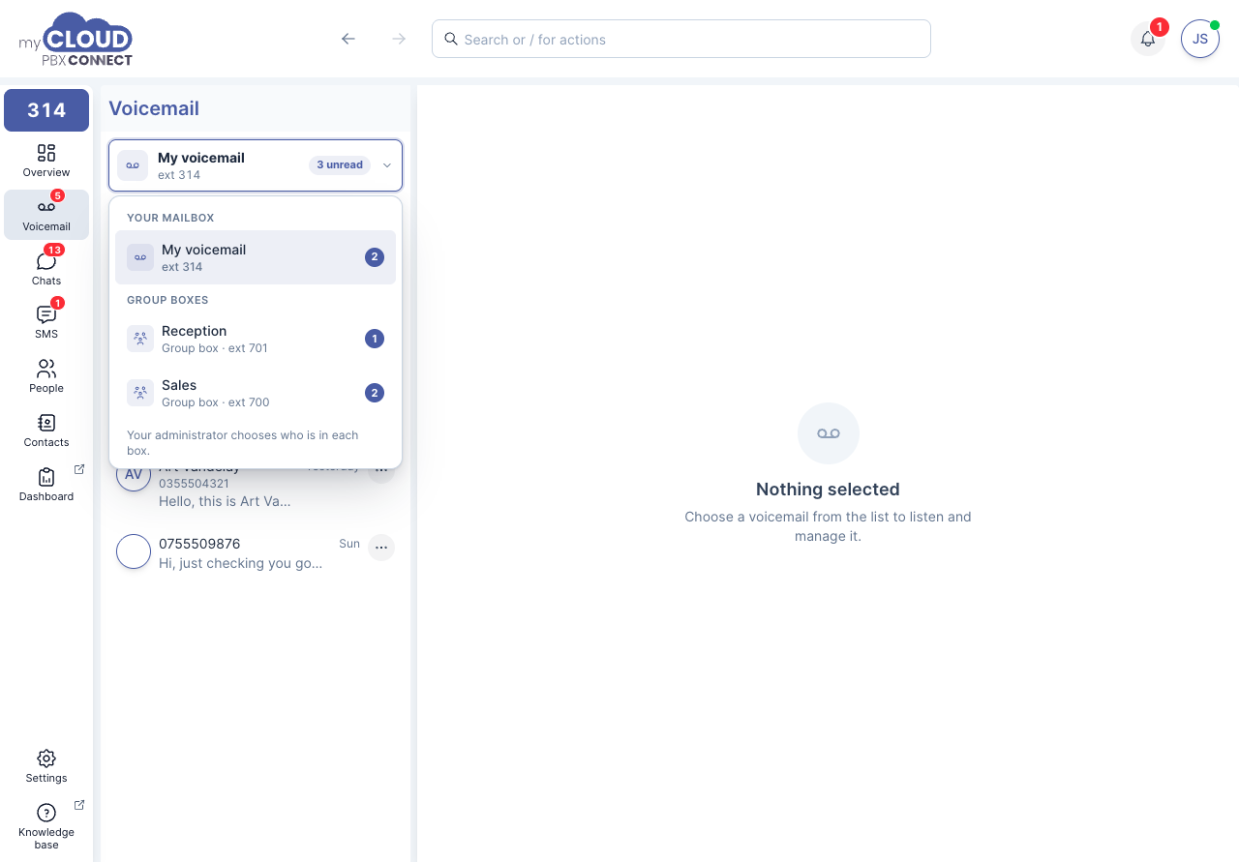
Task: Click the notification bell icon
Action: 1148,39
